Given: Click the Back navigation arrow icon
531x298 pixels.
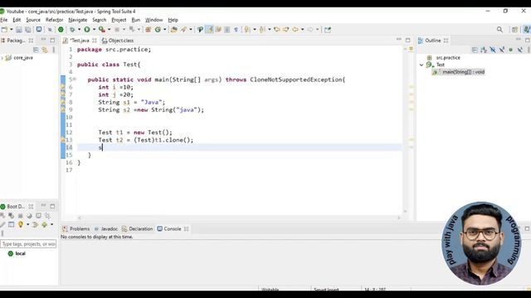Looking at the screenshot, I should coord(295,30).
